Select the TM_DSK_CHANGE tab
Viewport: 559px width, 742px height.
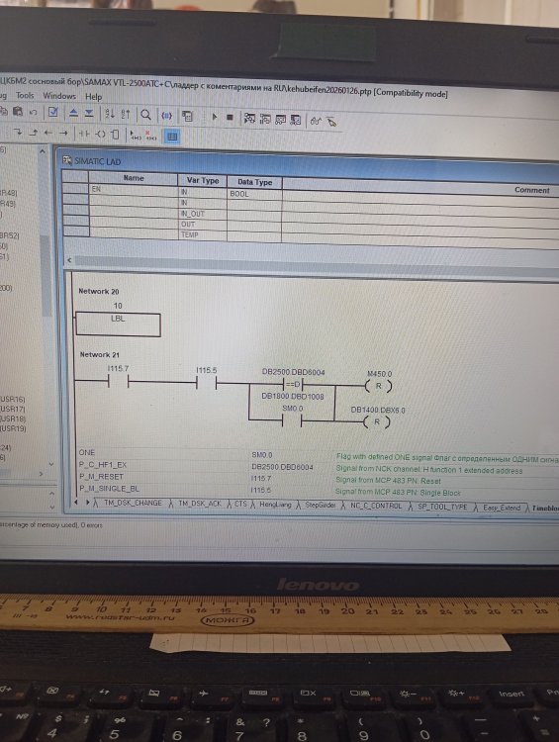click(133, 503)
